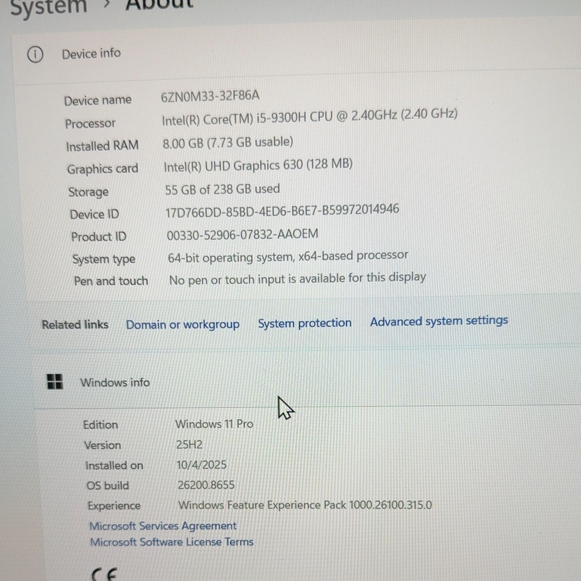Click the Windows info section header
The height and width of the screenshot is (581, 581).
[115, 382]
